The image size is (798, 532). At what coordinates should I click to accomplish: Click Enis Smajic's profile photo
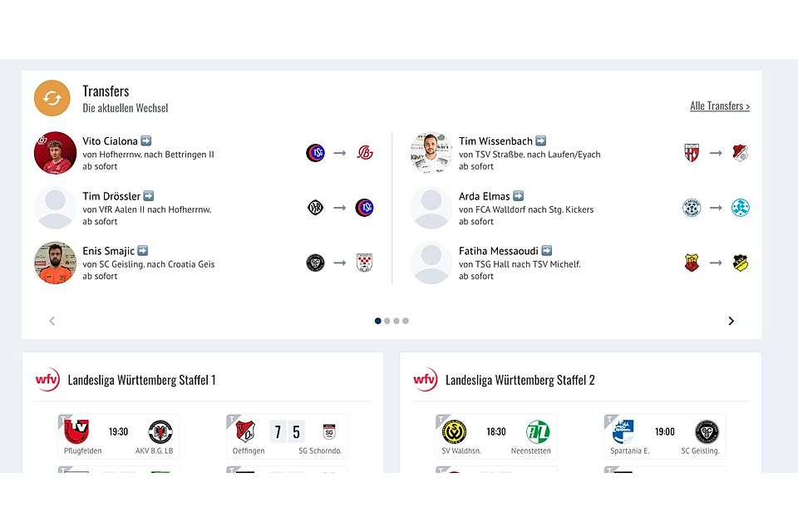tap(55, 263)
